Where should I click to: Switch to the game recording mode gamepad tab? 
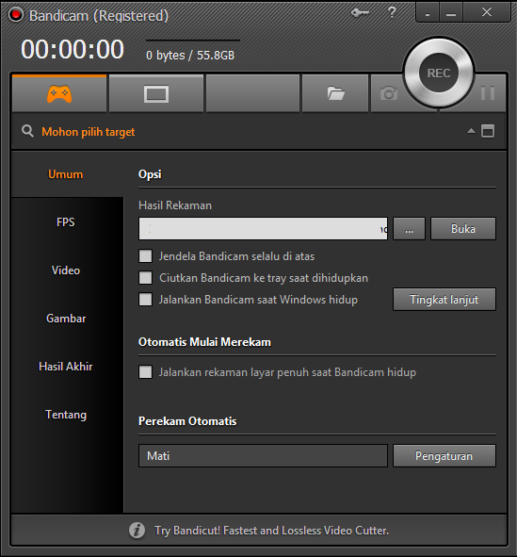pyautogui.click(x=59, y=93)
